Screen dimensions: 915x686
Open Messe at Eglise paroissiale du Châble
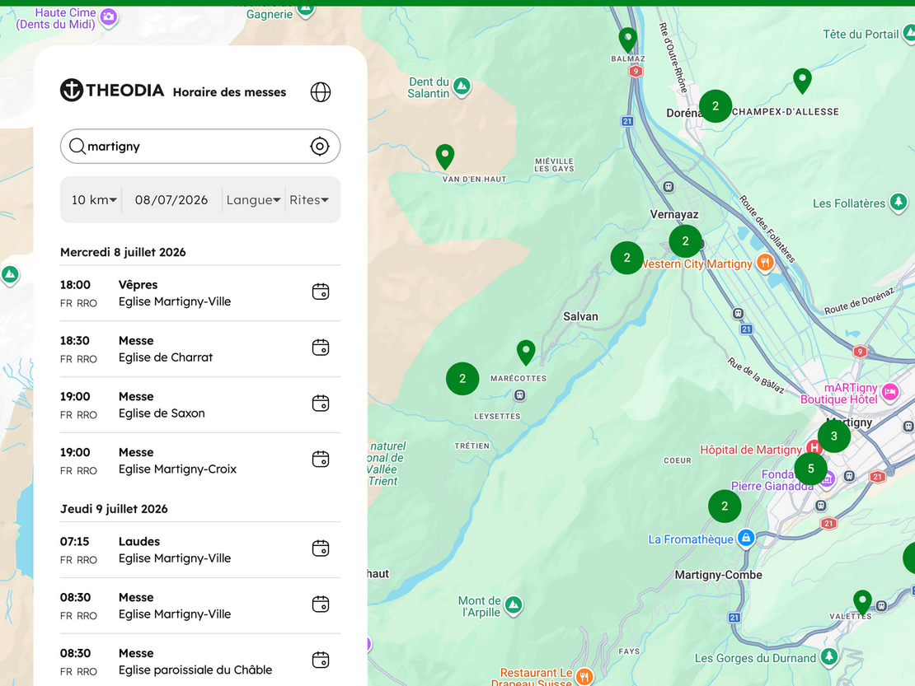click(200, 662)
